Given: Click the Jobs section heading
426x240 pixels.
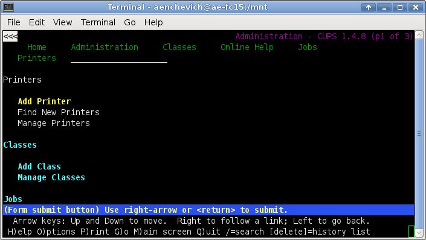Looking at the screenshot, I should [13, 199].
